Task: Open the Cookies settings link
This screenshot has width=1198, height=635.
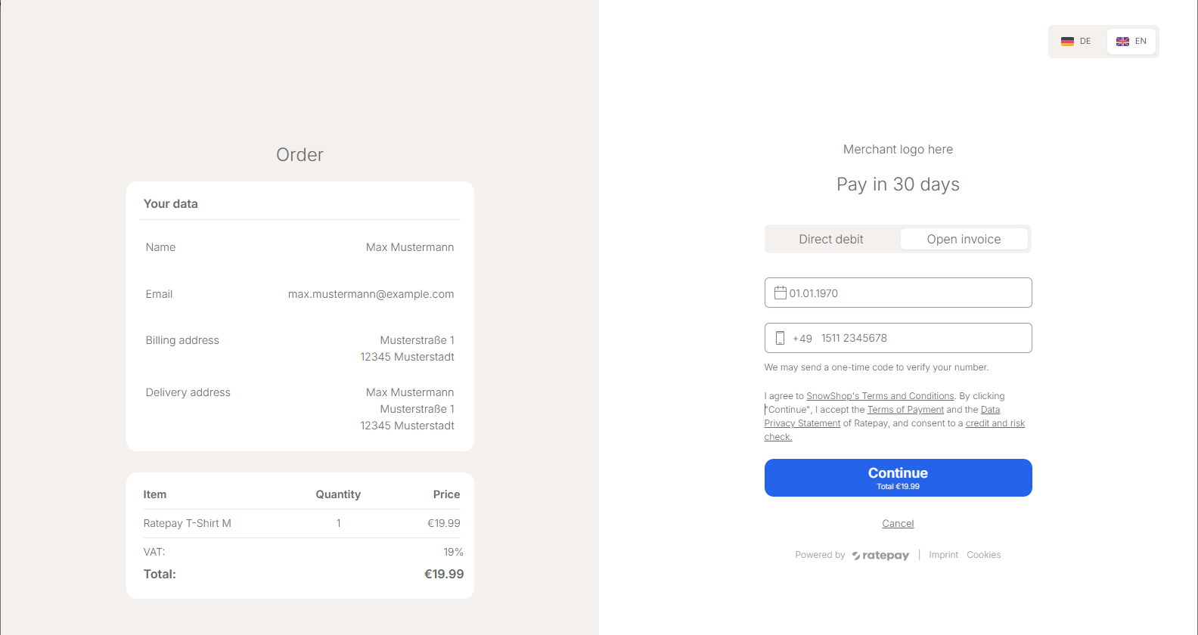Action: (x=983, y=555)
